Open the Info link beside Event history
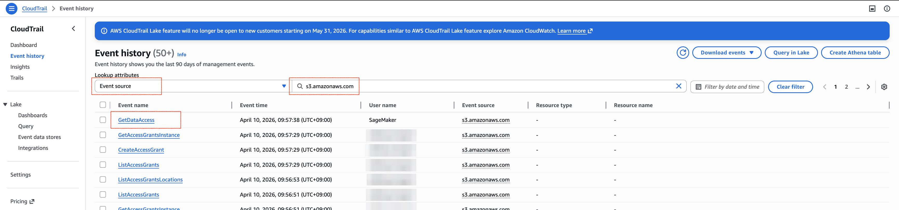Image resolution: width=899 pixels, height=210 pixels. (182, 55)
